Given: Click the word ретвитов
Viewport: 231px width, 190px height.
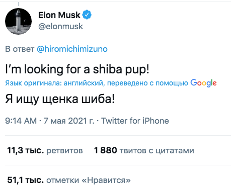Looking at the screenshot, I should click(64, 151).
